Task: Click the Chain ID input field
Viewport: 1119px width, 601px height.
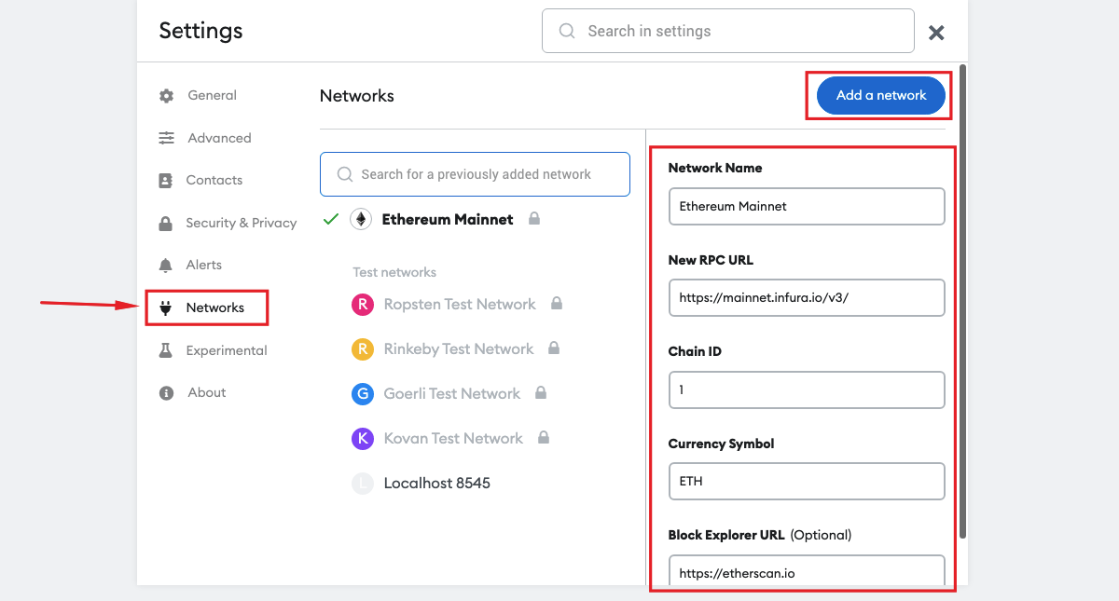Action: point(807,389)
